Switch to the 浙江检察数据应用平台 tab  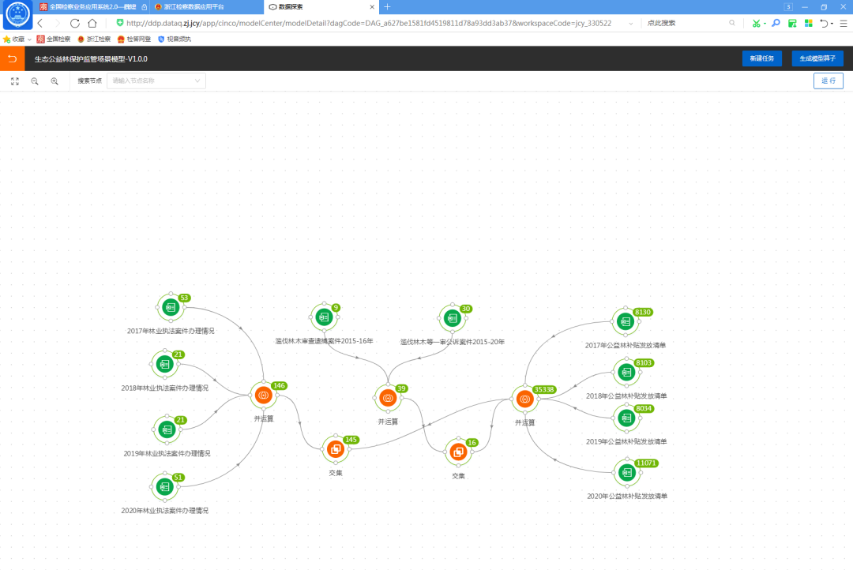click(205, 6)
